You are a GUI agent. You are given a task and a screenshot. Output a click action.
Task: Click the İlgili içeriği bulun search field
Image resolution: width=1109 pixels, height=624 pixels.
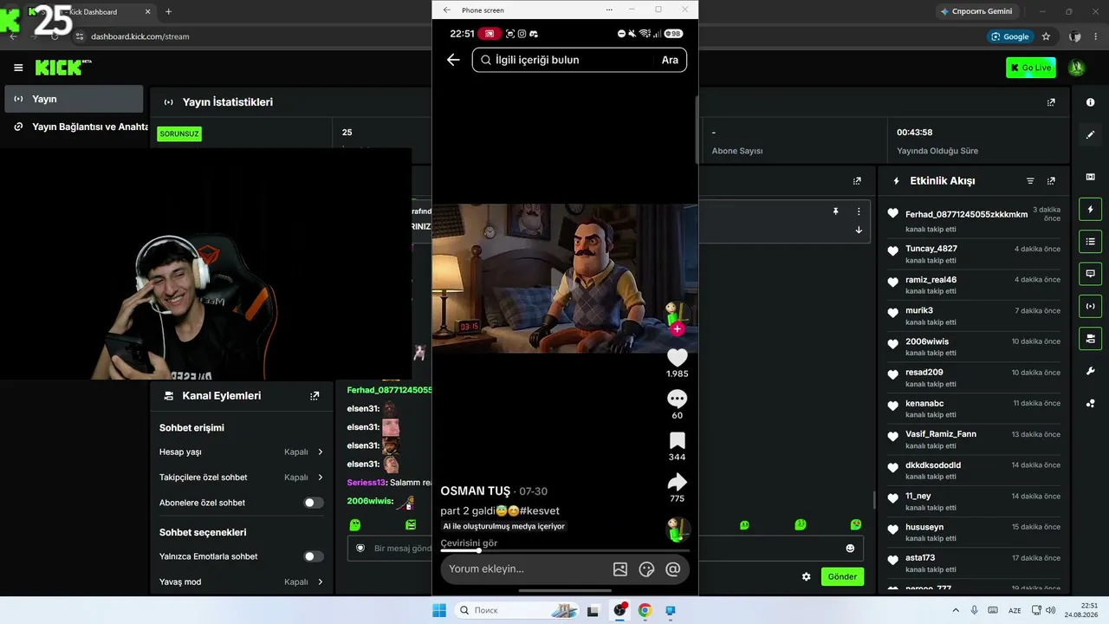(x=564, y=60)
